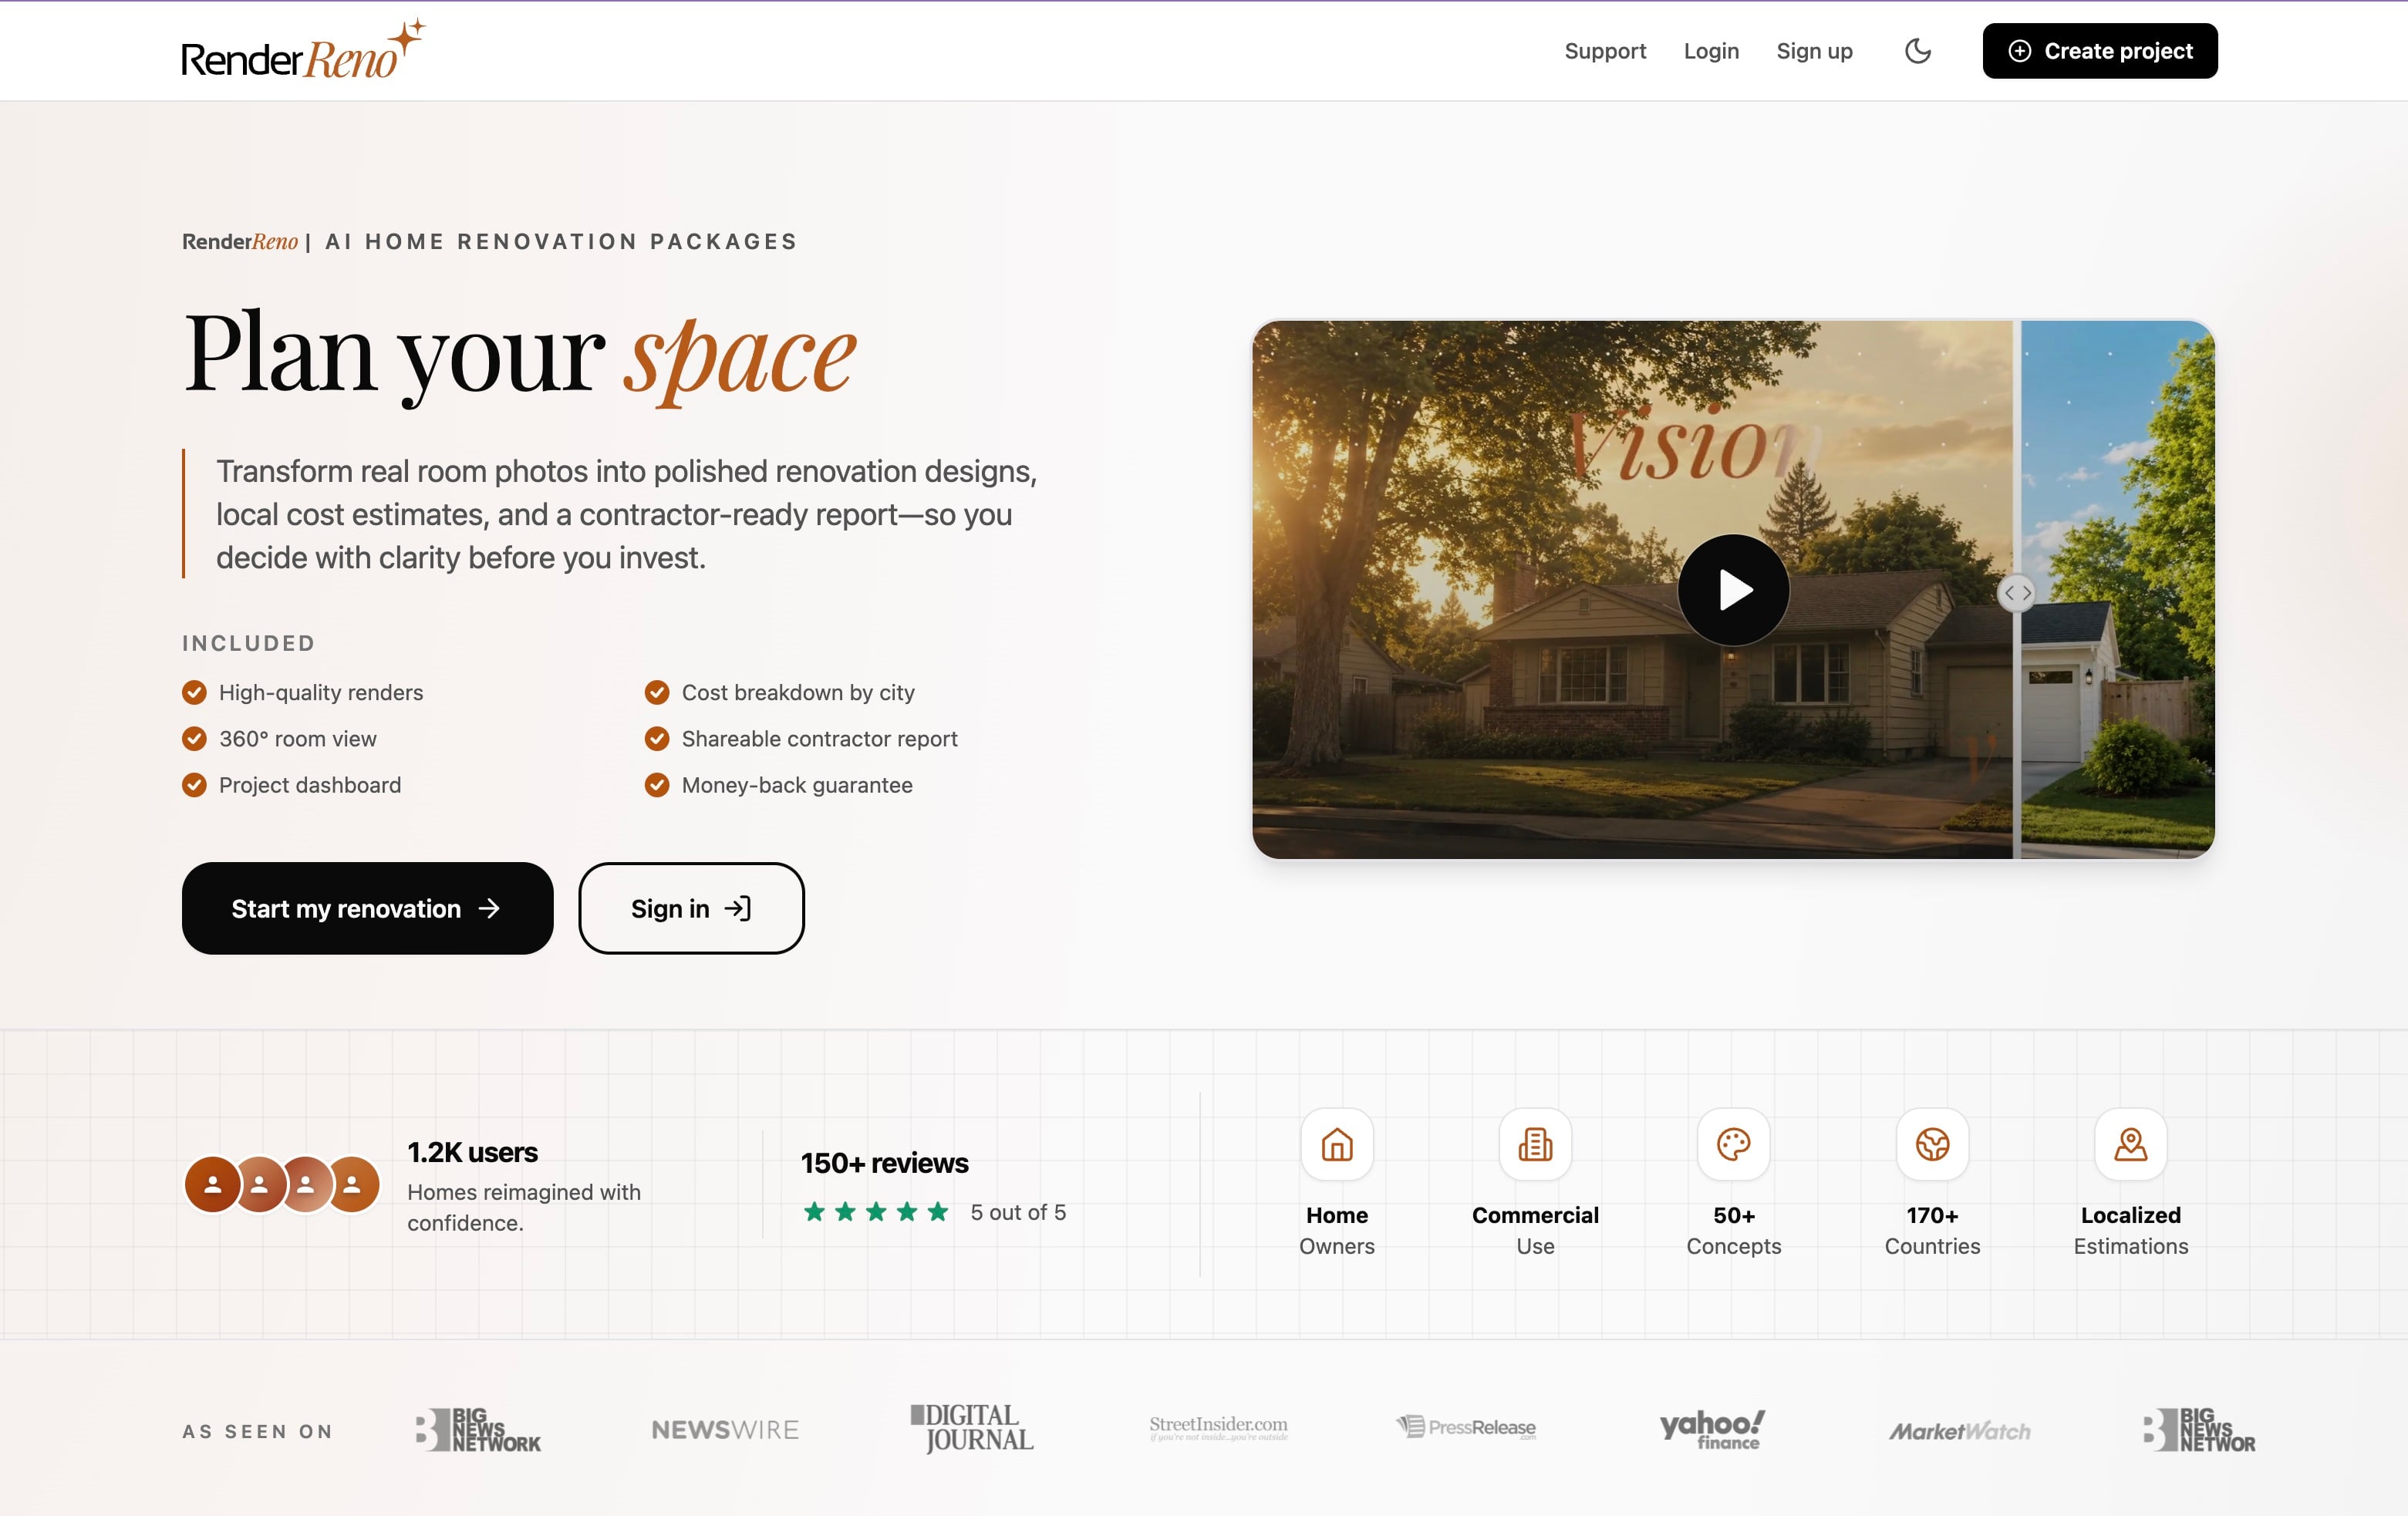Open the Support page

1604,51
